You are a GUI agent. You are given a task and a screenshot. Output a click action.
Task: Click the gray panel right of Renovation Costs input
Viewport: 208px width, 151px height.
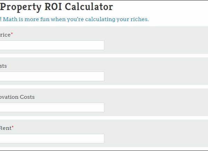[x=156, y=107]
